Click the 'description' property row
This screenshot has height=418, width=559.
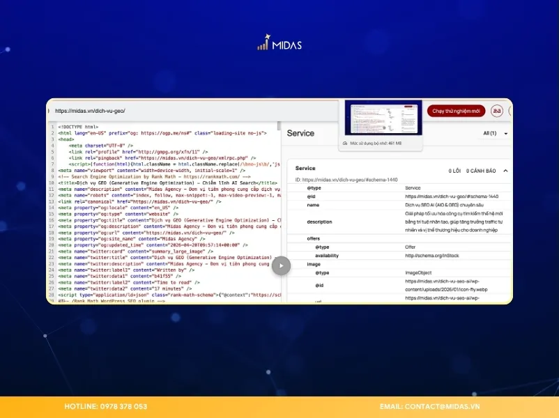pyautogui.click(x=319, y=222)
